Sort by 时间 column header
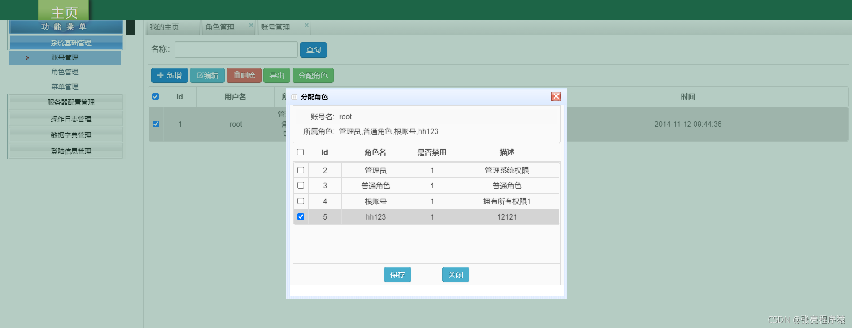 [688, 97]
